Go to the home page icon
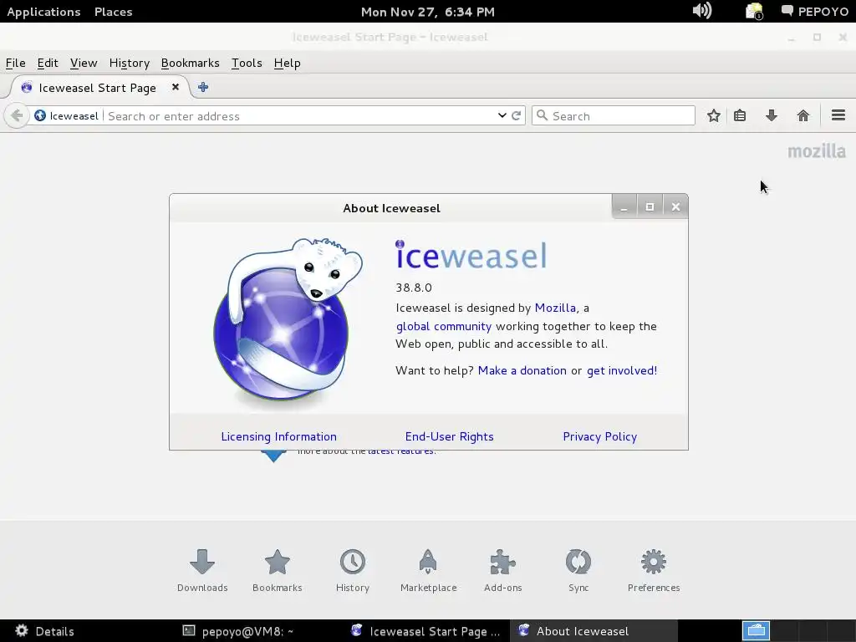Image resolution: width=856 pixels, height=642 pixels. (x=803, y=115)
